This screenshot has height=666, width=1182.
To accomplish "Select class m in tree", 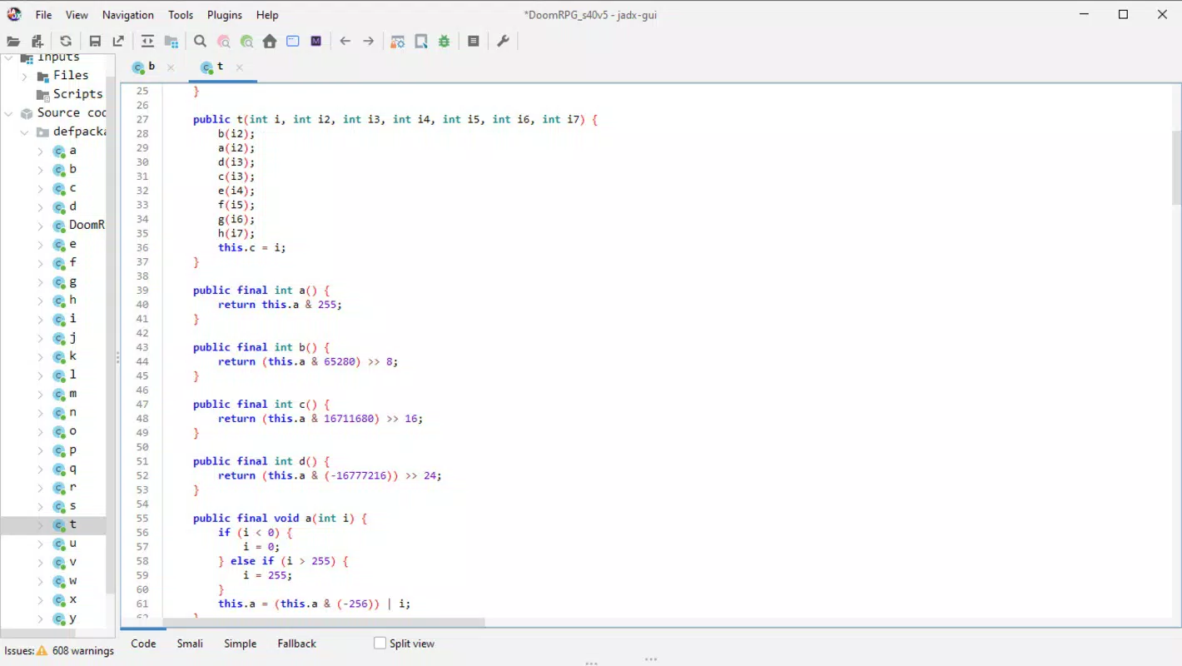I will pos(72,394).
